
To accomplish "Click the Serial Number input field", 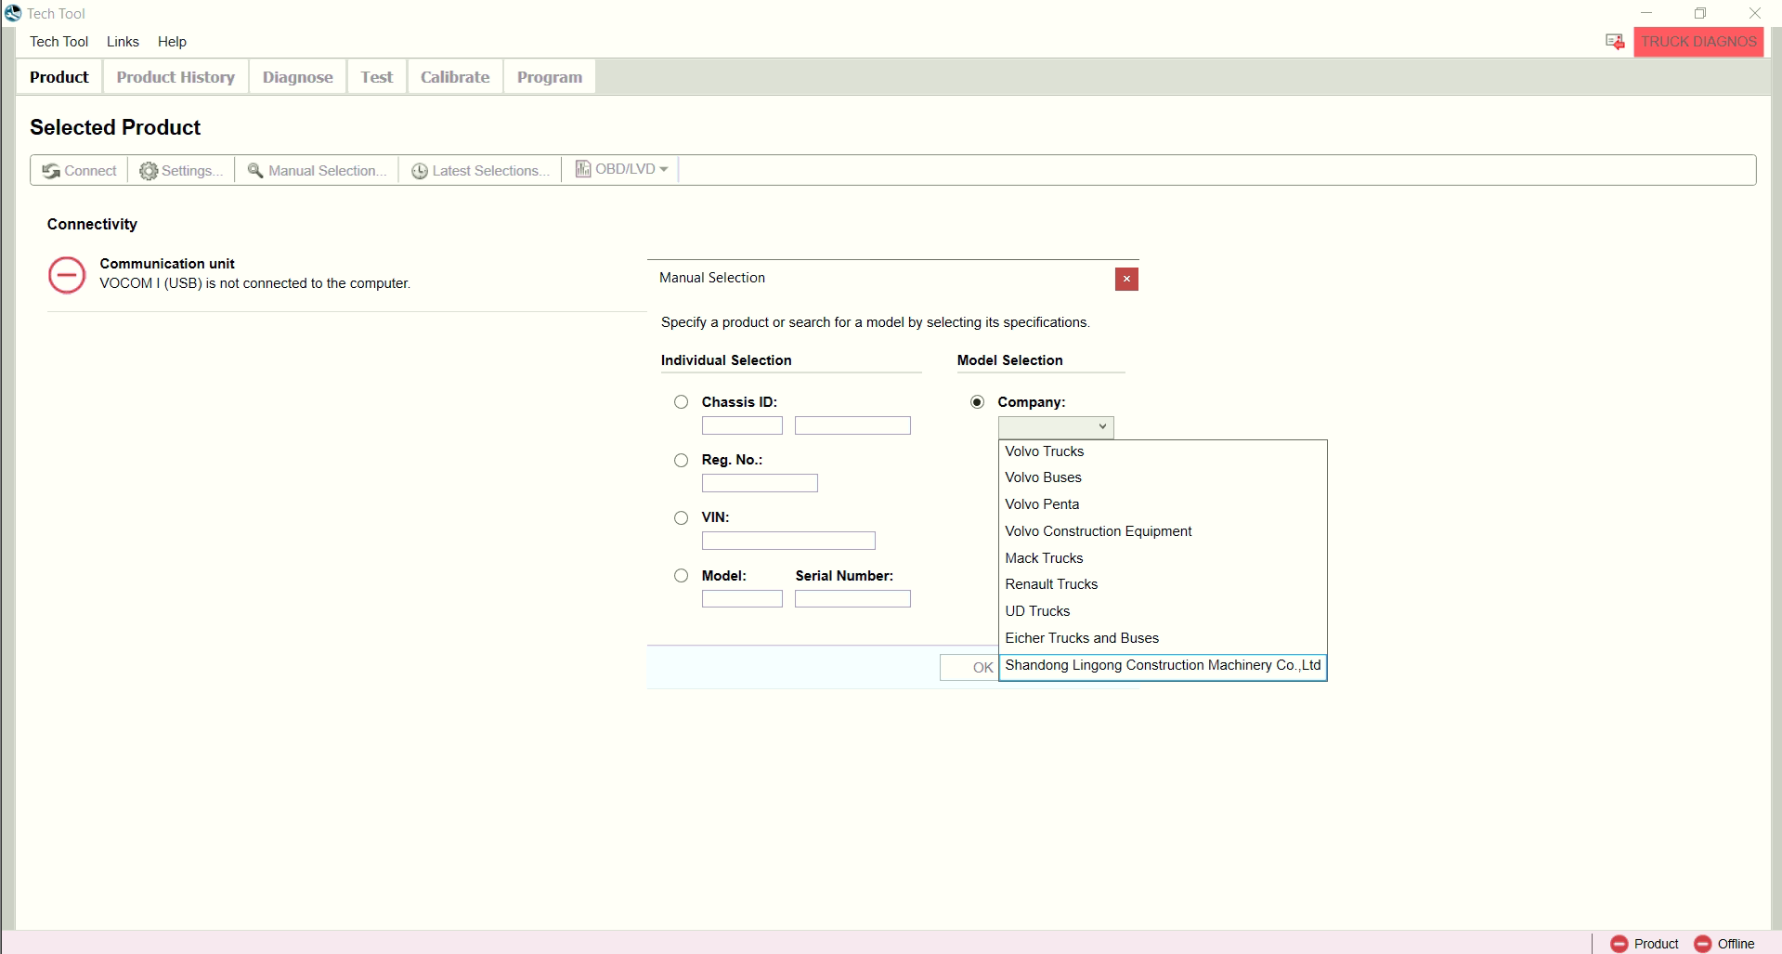I will click(x=852, y=599).
